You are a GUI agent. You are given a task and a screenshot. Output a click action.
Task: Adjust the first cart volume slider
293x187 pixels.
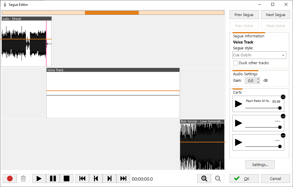coord(280,108)
